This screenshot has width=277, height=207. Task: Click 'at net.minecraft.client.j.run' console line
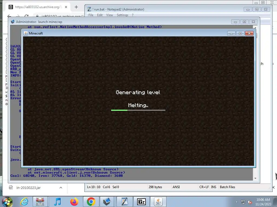pyautogui.click(x=76, y=172)
